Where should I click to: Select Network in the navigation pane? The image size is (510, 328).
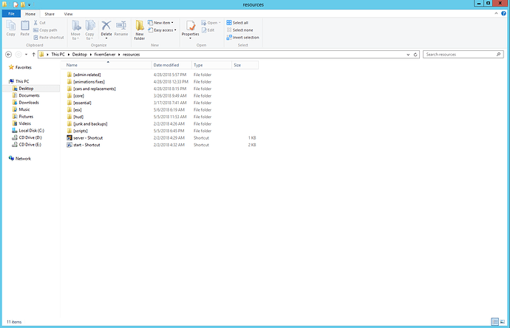(x=20, y=159)
